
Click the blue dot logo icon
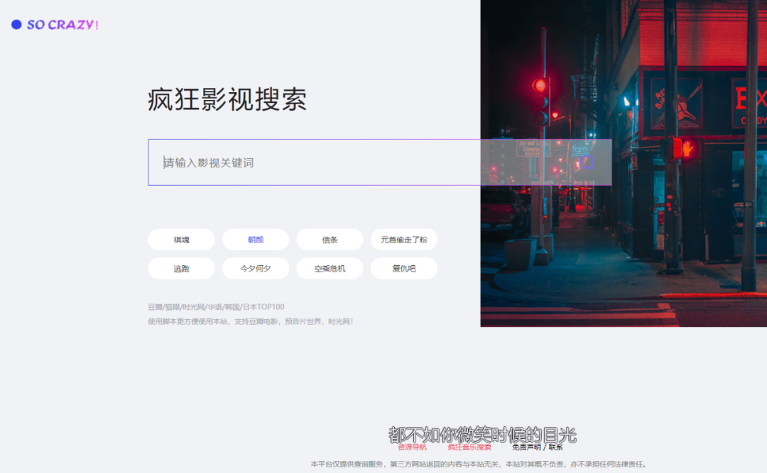pos(16,25)
